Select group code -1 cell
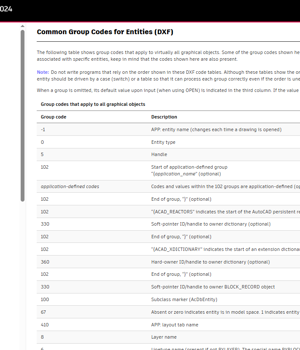Viewport: 300px width, 350px height. [43, 130]
